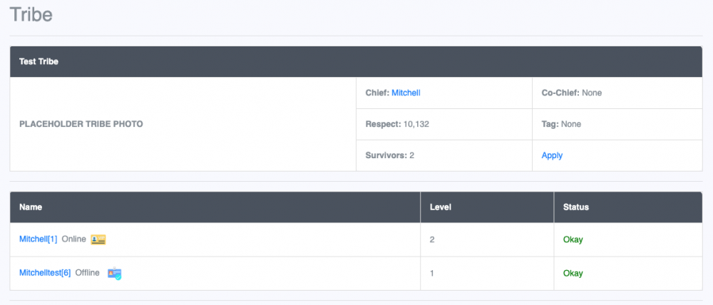This screenshot has height=305, width=713.
Task: Click the Offline status text for Mitchelltest[6]
Action: (88, 273)
